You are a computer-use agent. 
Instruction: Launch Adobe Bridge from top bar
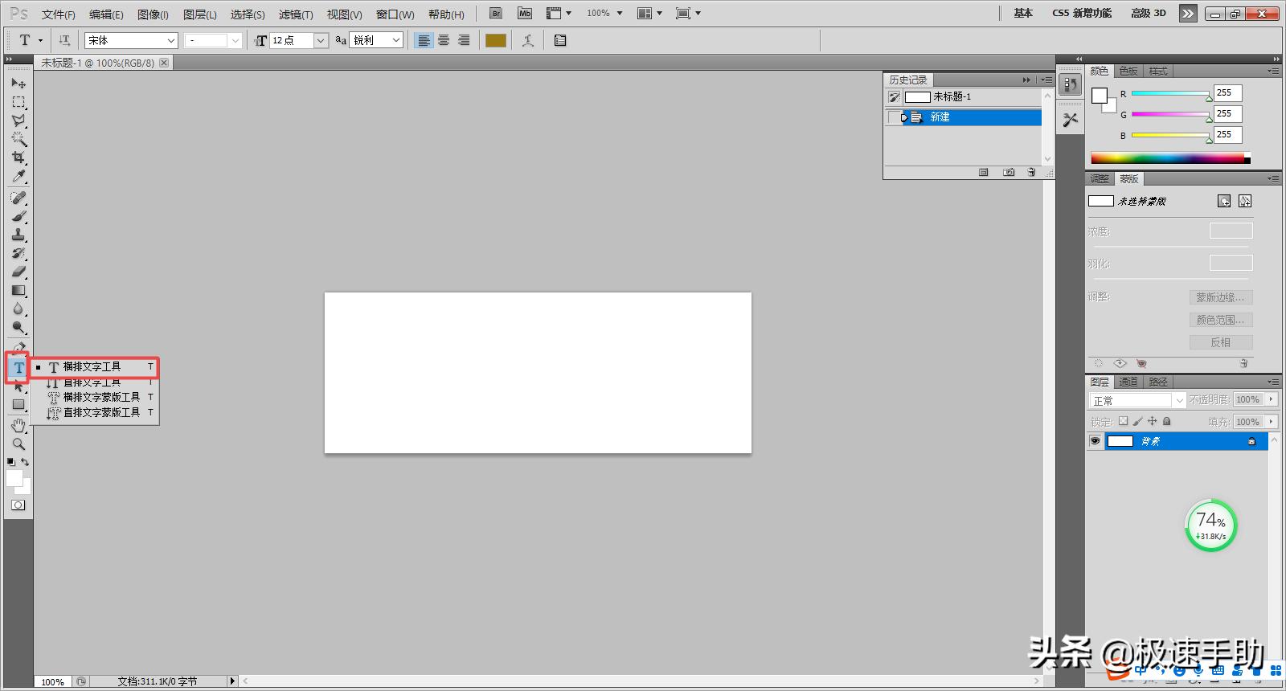[496, 14]
